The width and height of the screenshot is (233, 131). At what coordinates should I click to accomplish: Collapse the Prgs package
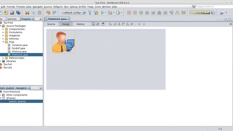point(3,42)
